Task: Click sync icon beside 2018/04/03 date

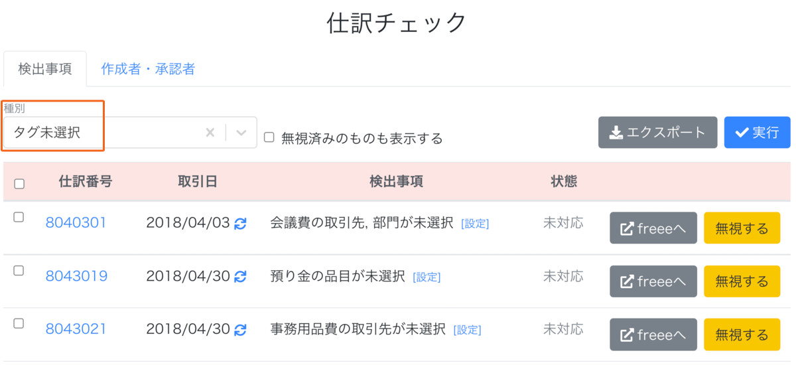Action: point(241,224)
